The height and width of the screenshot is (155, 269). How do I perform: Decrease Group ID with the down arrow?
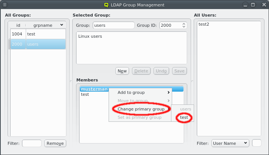click(x=184, y=27)
